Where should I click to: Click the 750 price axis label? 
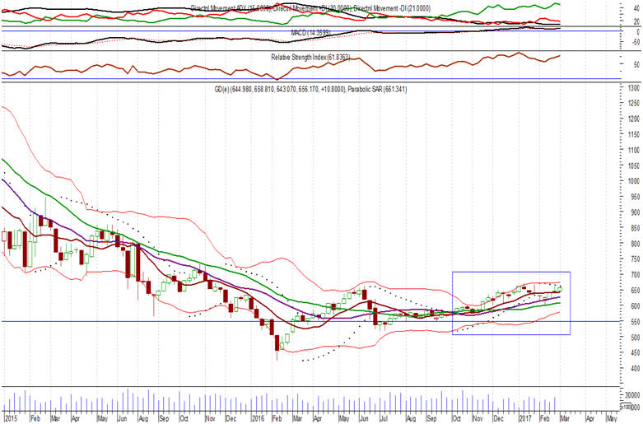(x=635, y=259)
